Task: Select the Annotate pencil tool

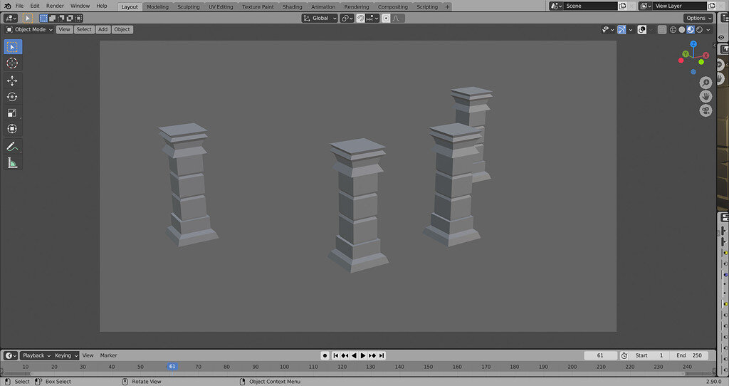Action: [x=12, y=146]
